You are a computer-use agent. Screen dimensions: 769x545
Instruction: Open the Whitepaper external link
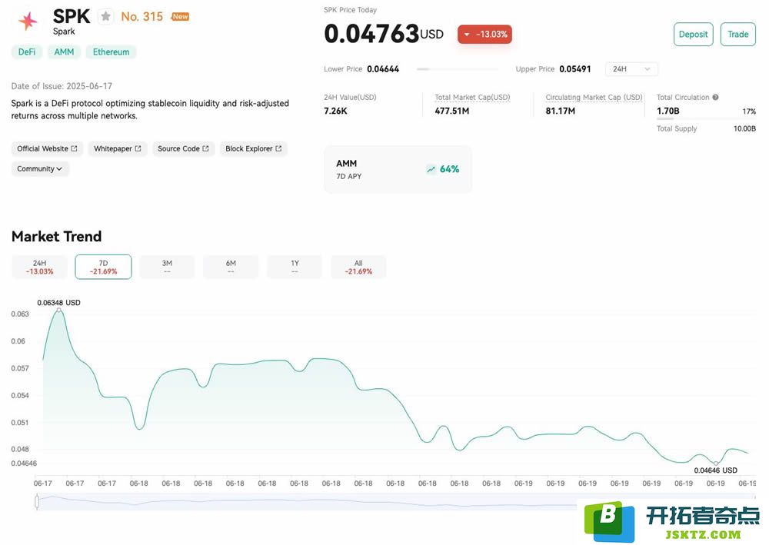117,148
